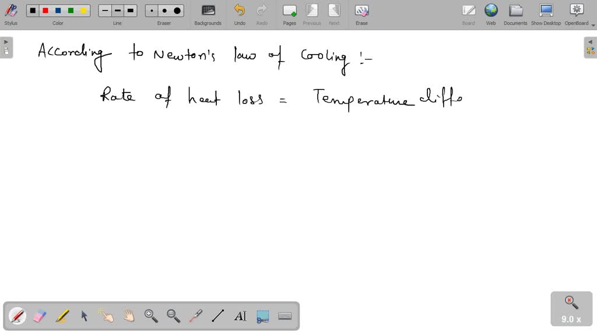Click the Undo button

click(240, 14)
